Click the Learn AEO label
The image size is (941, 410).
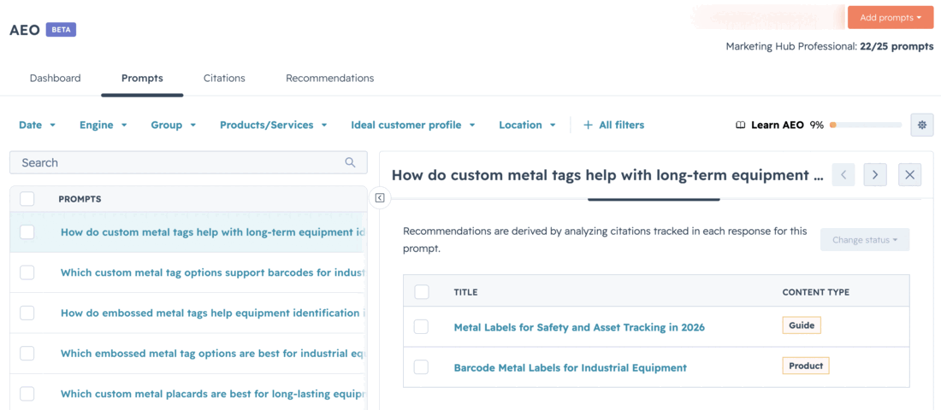click(x=777, y=126)
